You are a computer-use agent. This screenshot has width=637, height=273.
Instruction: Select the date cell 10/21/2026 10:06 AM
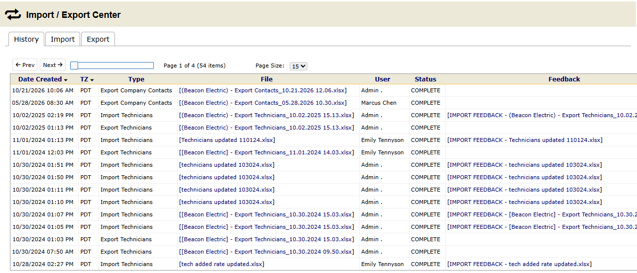pos(43,90)
